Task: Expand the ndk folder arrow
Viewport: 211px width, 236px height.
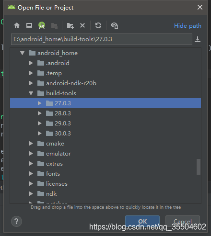Action: [31, 194]
